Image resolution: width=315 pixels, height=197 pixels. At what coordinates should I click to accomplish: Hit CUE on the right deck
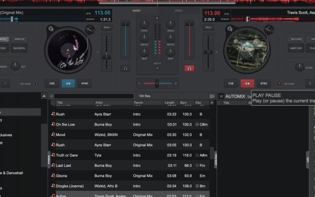[231, 84]
